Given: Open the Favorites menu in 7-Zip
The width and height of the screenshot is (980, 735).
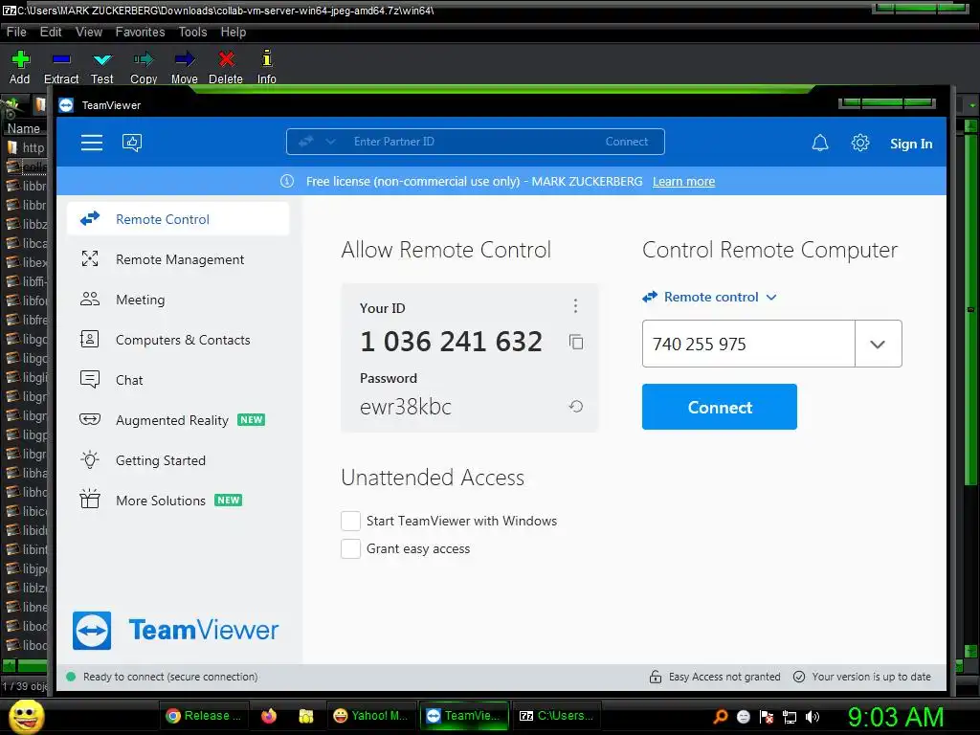Looking at the screenshot, I should tap(140, 32).
